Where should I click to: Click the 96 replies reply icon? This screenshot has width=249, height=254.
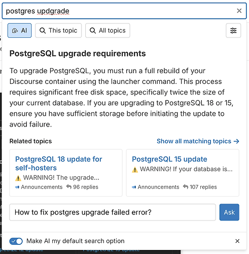click(69, 187)
